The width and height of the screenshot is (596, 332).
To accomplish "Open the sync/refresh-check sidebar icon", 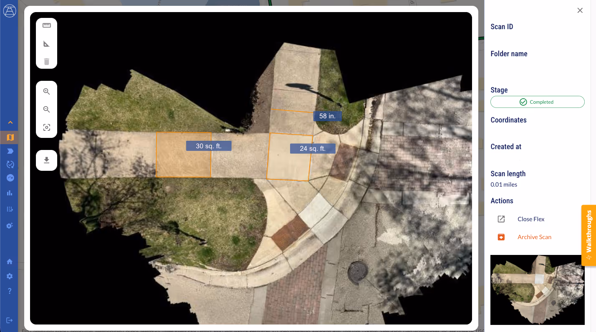I will click(10, 165).
